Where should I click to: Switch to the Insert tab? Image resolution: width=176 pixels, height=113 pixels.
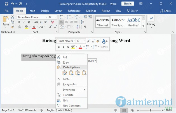click(x=32, y=11)
